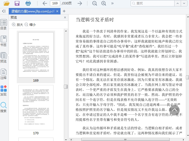Click 放大 to enlarge thumbnails
Screen dimensions: 189x141
pos(18,25)
